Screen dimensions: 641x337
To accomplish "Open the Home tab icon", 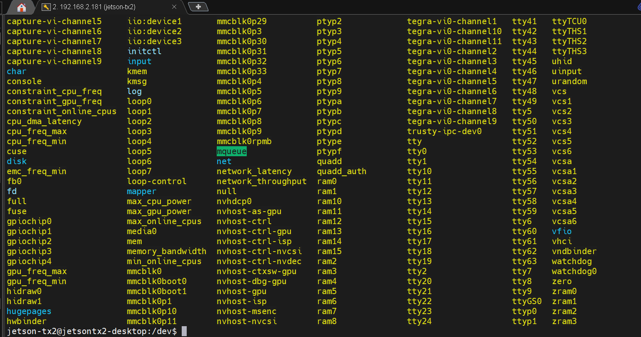I will [21, 7].
